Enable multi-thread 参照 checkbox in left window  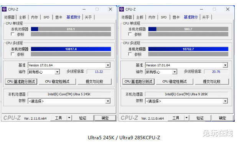coord(13,54)
